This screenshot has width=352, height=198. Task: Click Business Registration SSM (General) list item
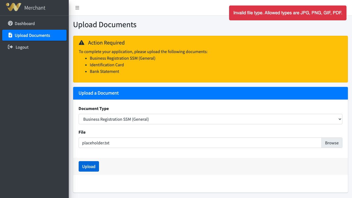coord(123,58)
